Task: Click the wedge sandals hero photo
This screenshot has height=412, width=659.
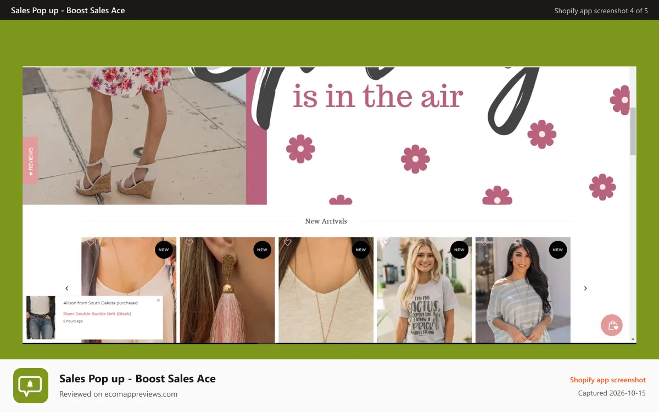Action: tap(135, 136)
